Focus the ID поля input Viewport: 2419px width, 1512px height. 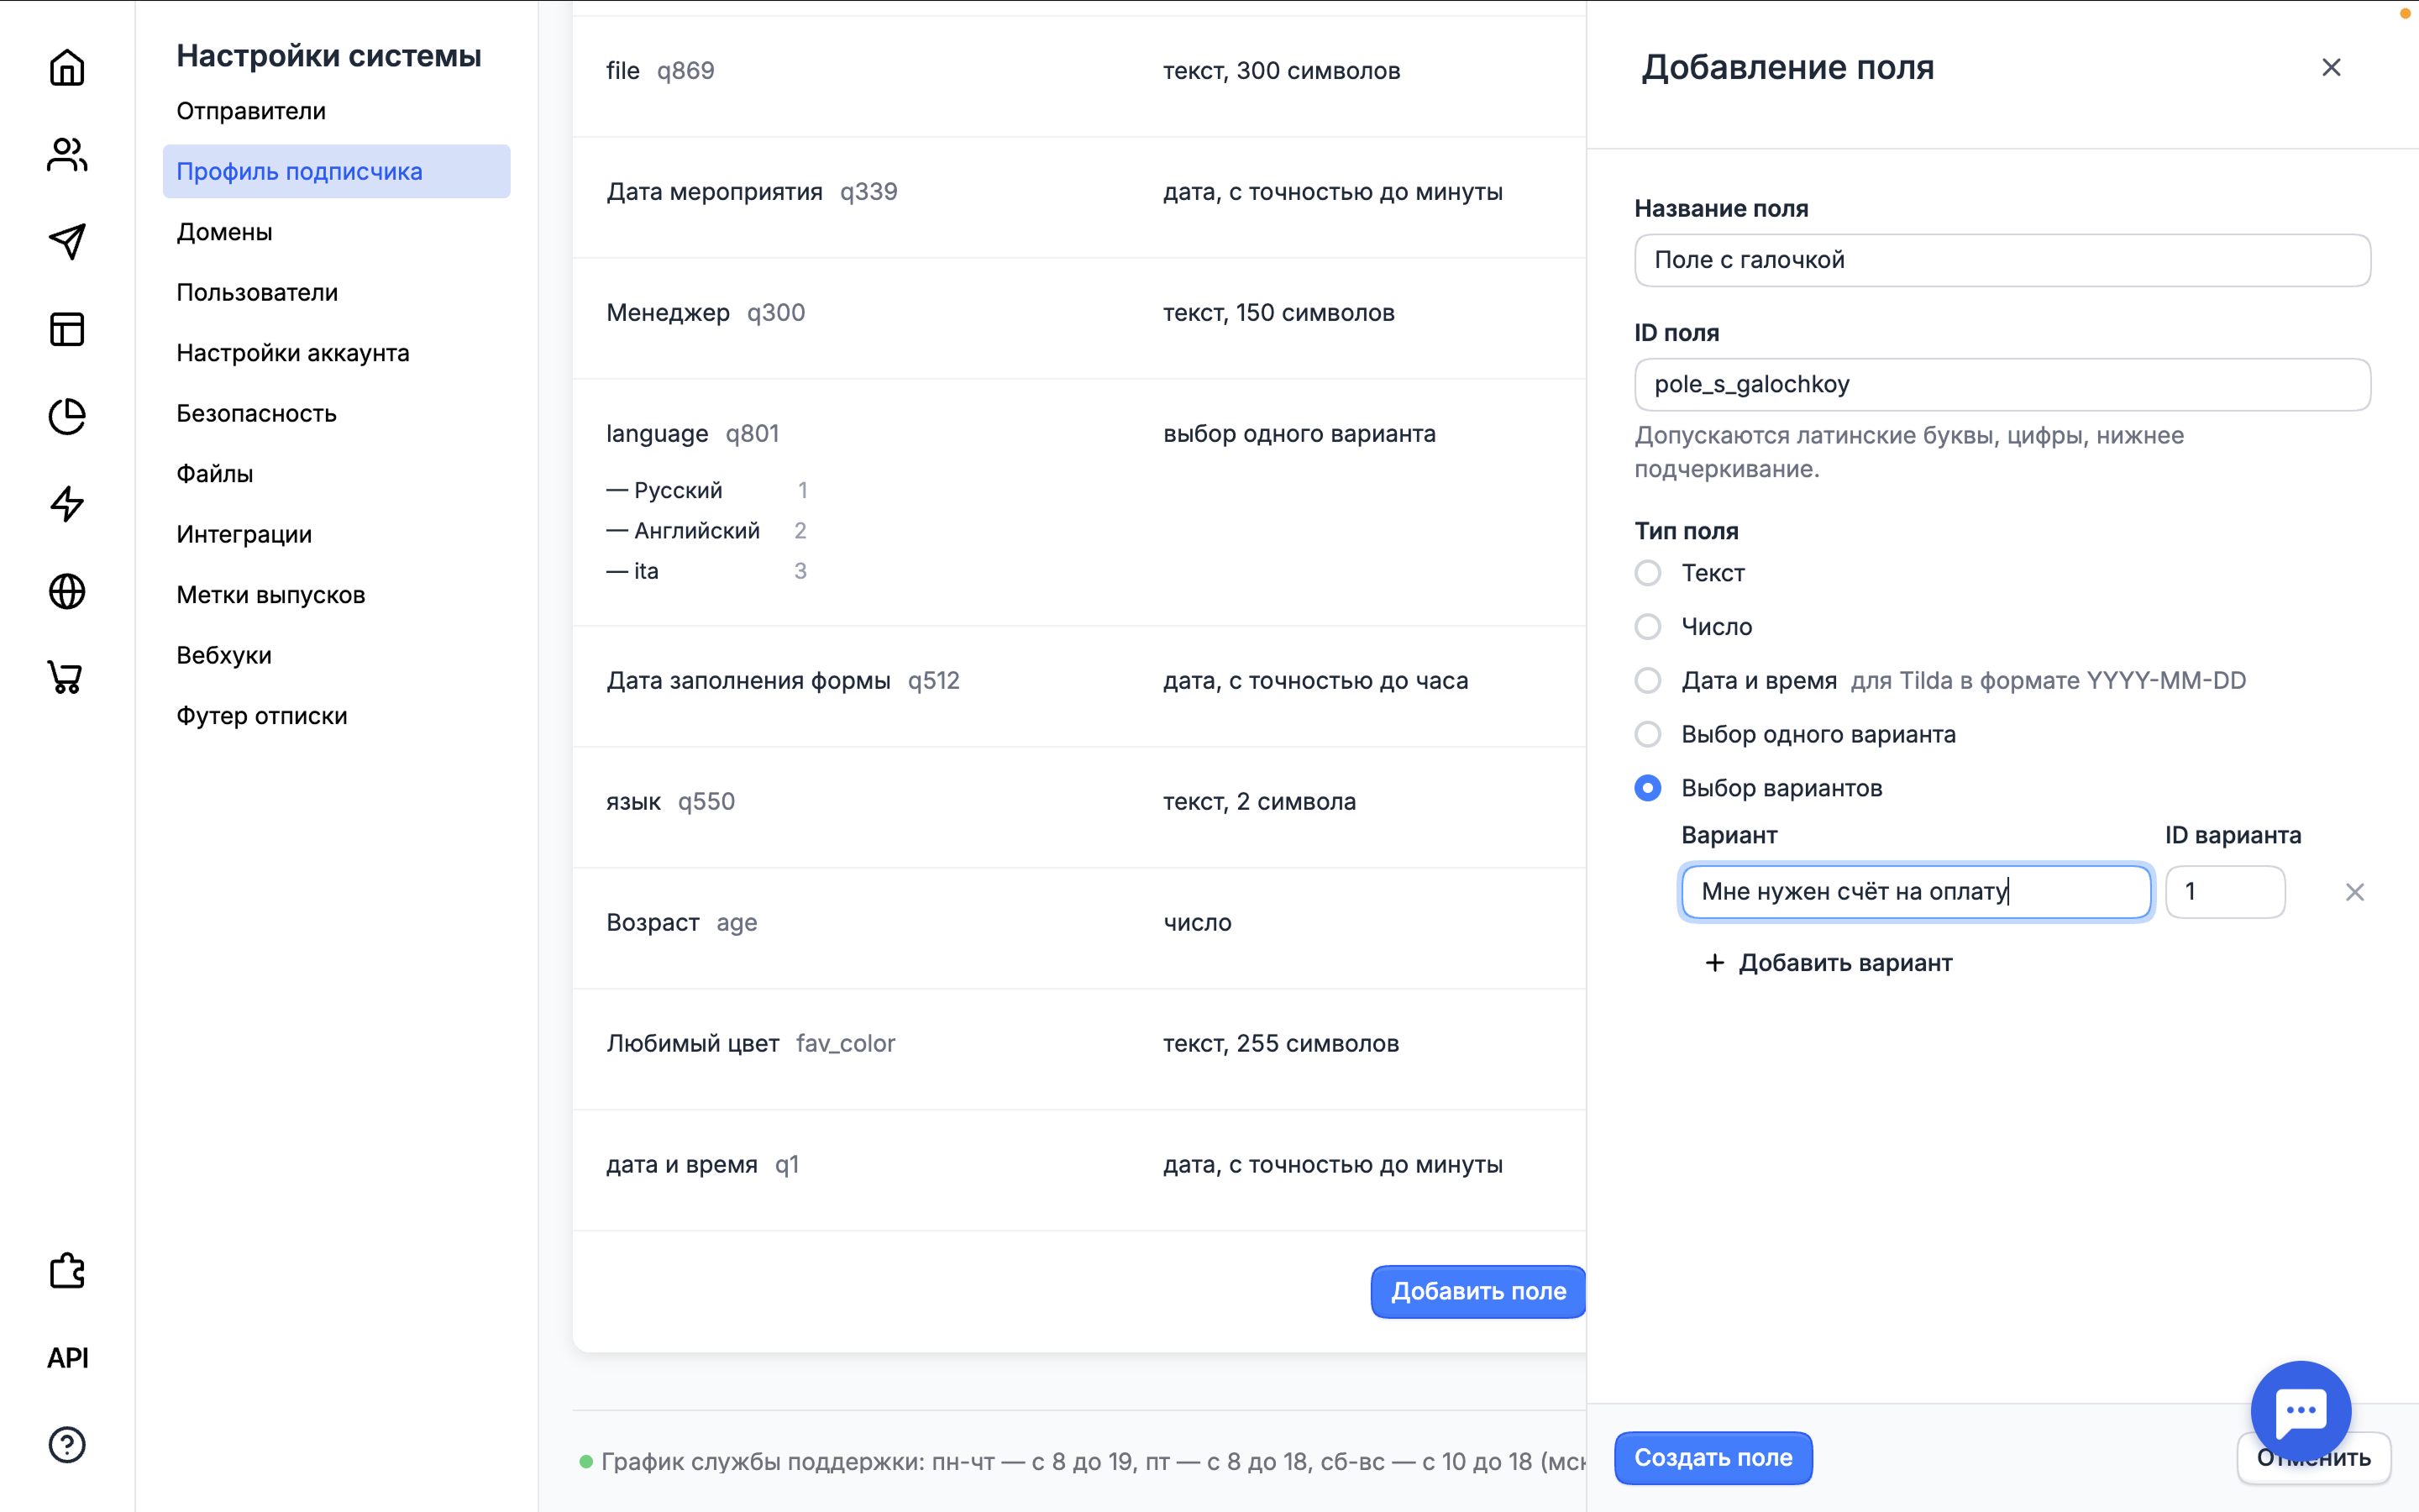(2002, 384)
